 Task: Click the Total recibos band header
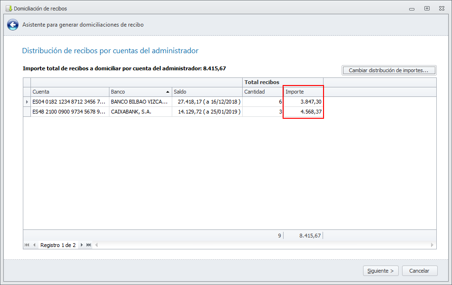pyautogui.click(x=283, y=82)
